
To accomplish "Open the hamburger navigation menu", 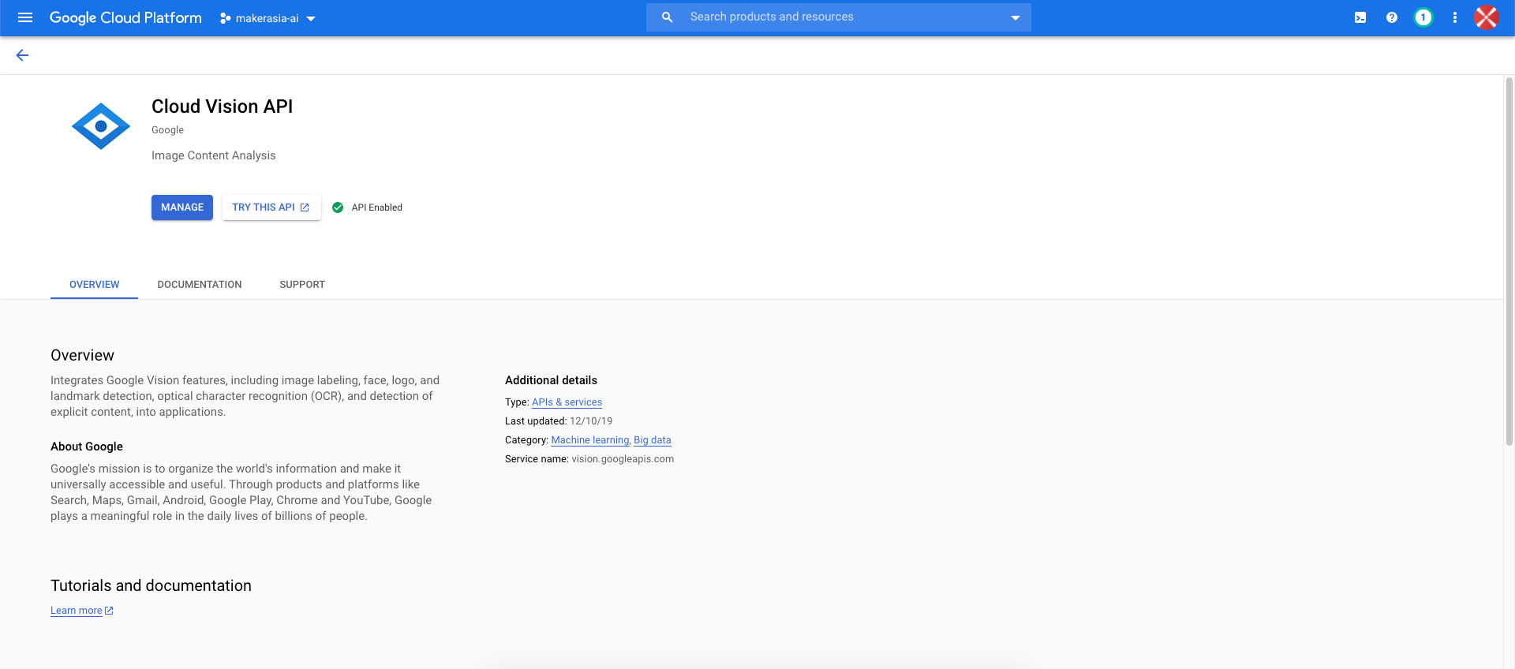I will click(25, 17).
